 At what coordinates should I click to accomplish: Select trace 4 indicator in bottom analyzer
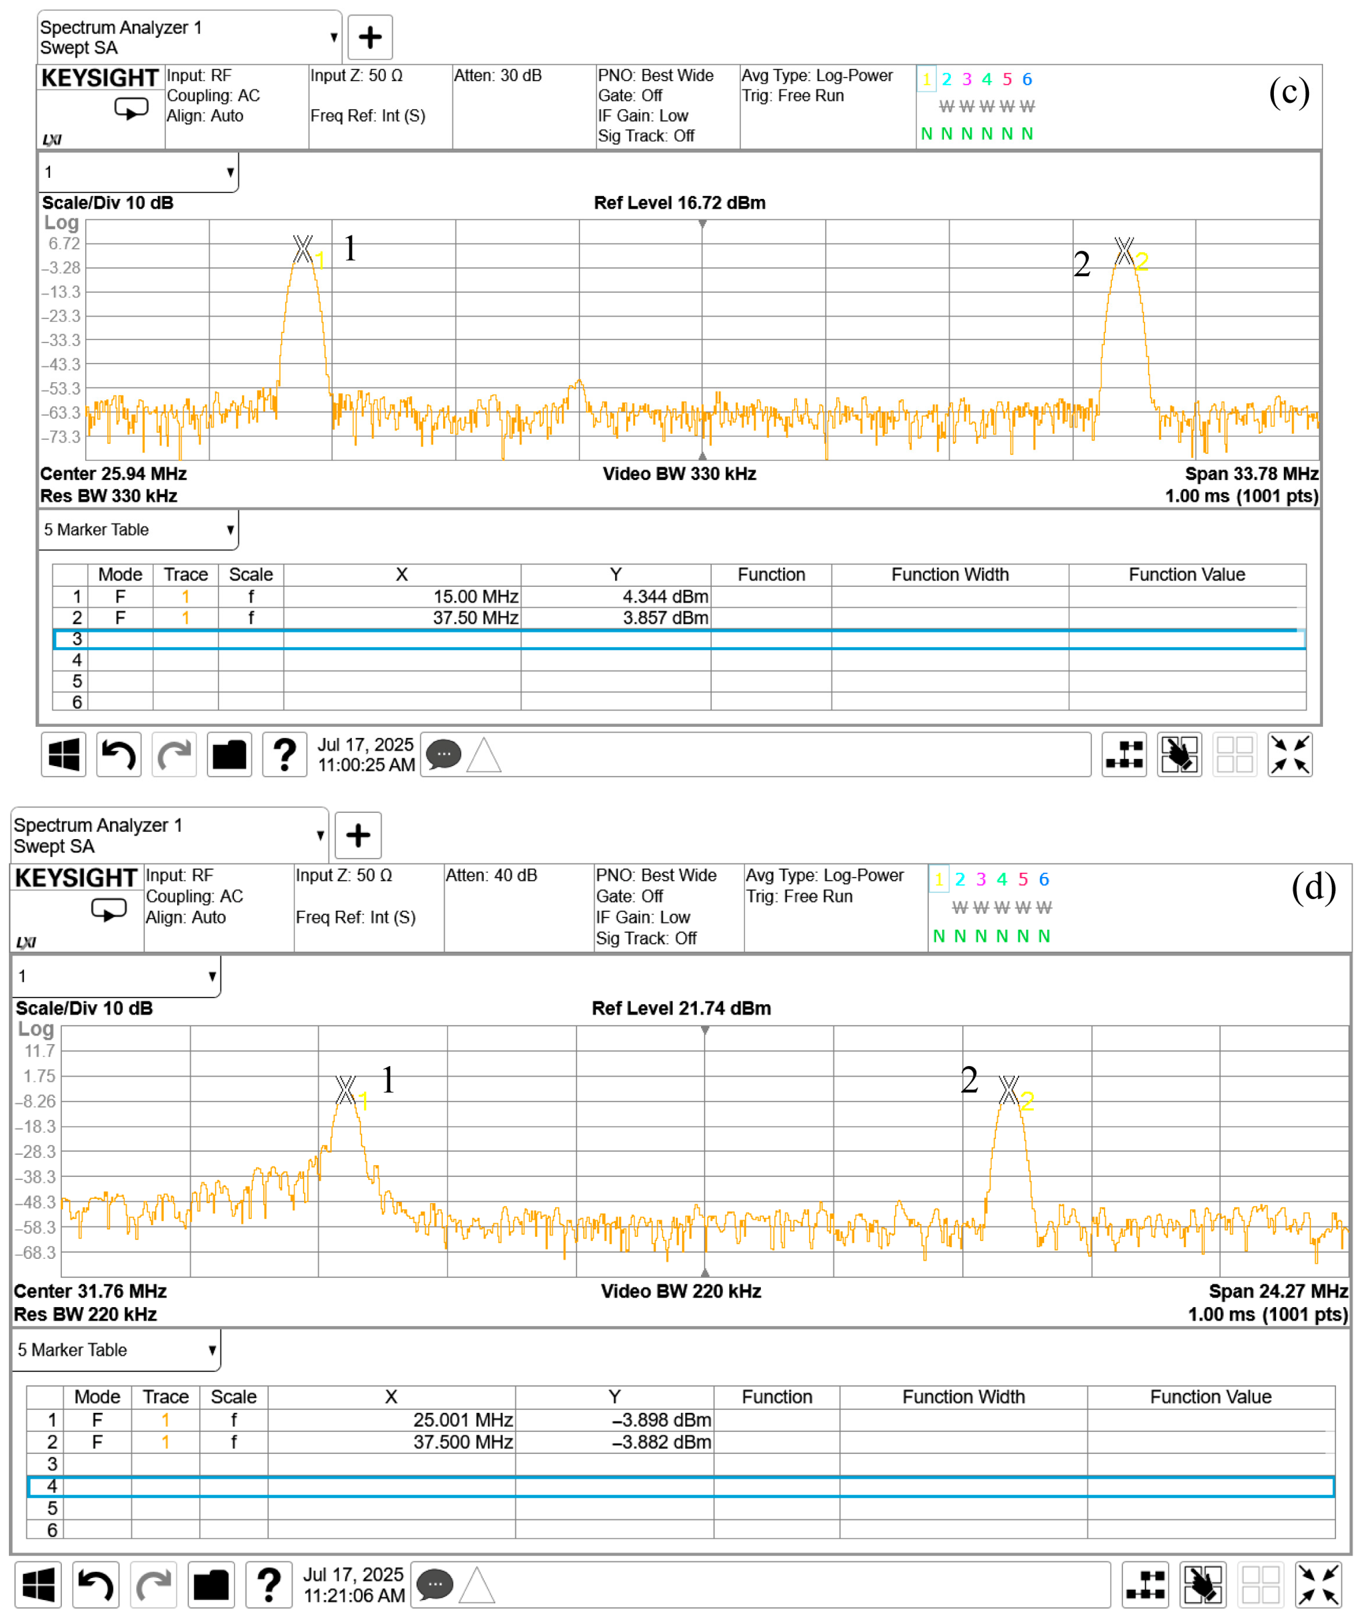click(x=1002, y=879)
